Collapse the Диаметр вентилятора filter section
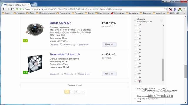 click(135, 20)
